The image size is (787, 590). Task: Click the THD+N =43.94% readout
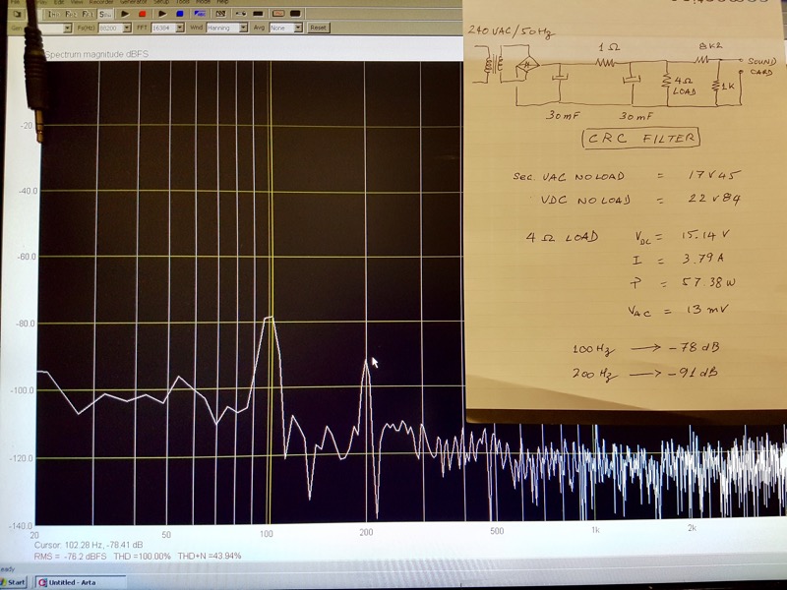pos(210,557)
